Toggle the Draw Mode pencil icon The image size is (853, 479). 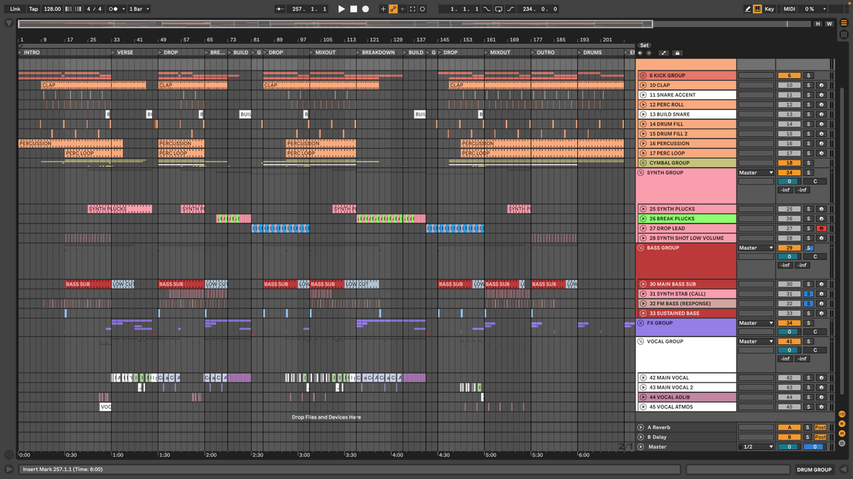pos(748,9)
